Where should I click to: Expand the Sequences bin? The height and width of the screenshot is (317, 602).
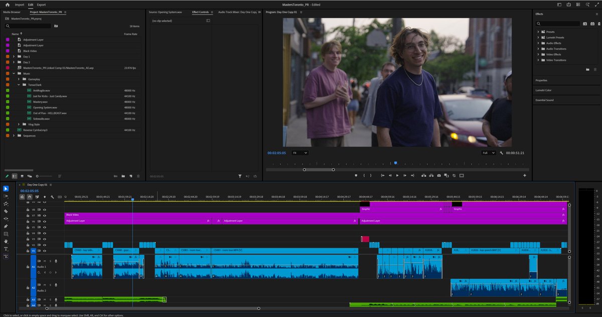click(14, 135)
